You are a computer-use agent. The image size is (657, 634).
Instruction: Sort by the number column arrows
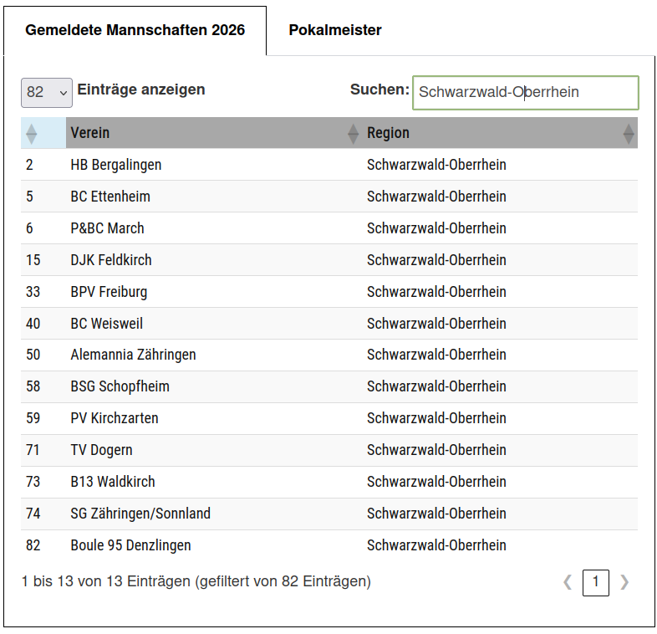coord(32,133)
